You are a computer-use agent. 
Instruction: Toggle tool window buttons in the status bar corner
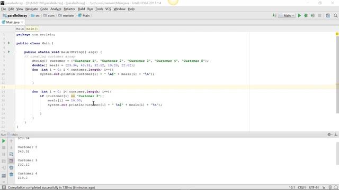point(4,187)
